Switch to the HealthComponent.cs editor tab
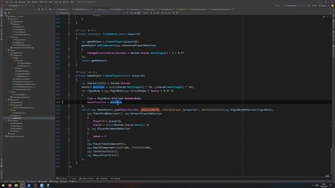This screenshot has height=188, width=335. pyautogui.click(x=199, y=9)
